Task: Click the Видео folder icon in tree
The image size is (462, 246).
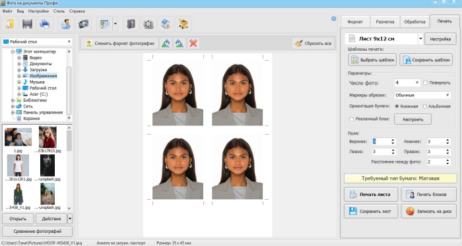Action: [x=25, y=57]
